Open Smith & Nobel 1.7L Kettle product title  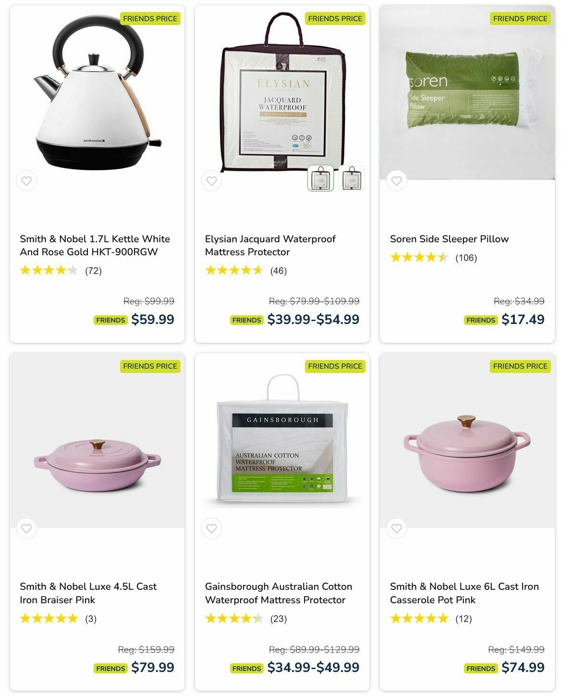95,246
